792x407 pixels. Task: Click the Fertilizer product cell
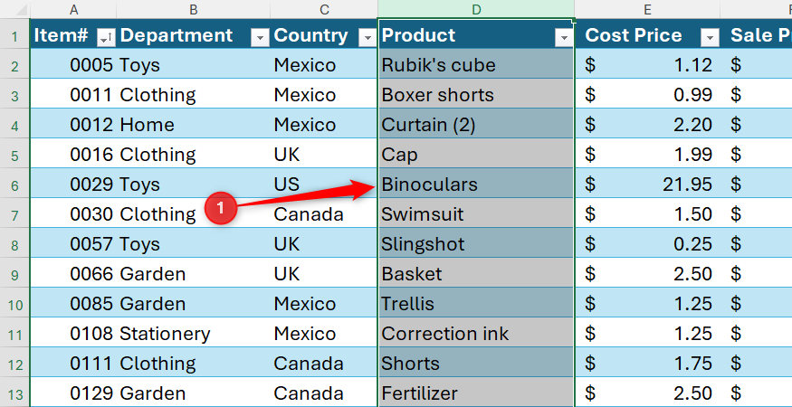coord(476,393)
